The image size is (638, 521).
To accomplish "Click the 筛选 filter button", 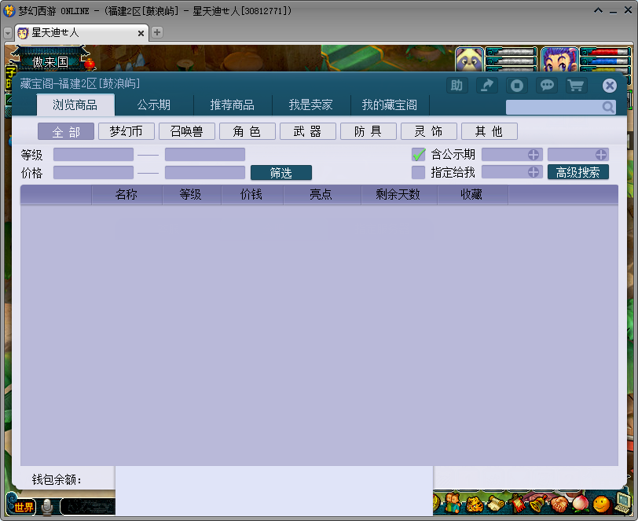I will [x=281, y=173].
